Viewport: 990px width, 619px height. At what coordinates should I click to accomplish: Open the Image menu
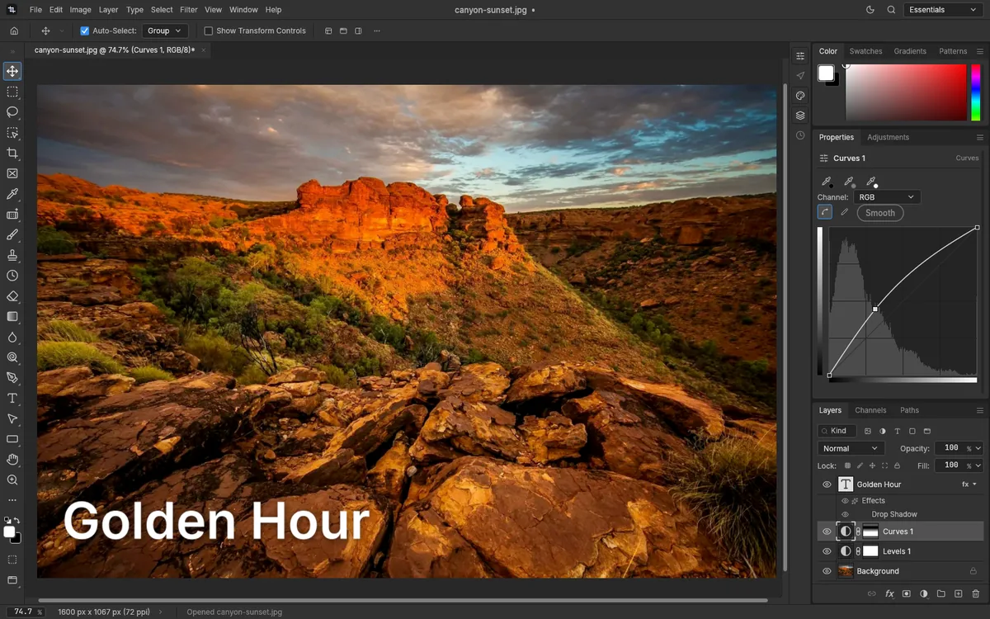81,10
